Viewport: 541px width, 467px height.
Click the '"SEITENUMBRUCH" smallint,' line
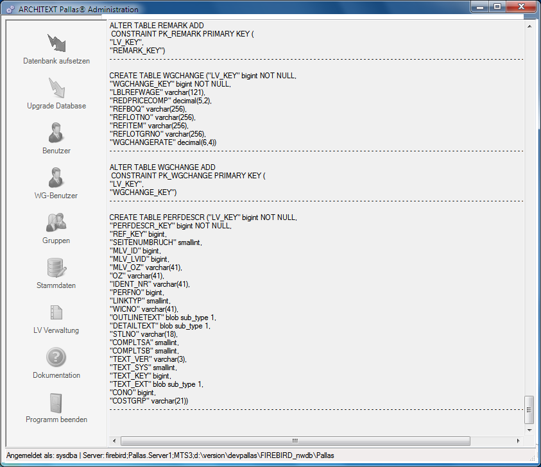pos(155,242)
